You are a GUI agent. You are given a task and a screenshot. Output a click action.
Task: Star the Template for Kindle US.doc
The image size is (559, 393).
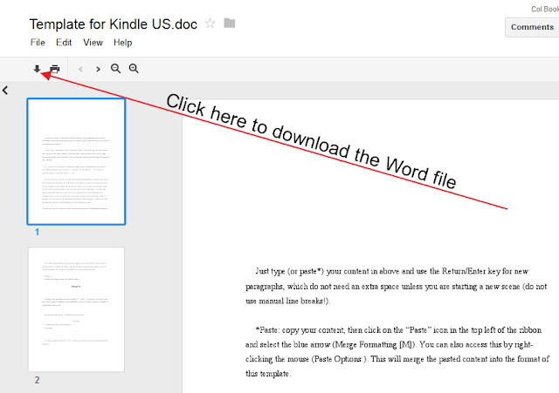210,24
